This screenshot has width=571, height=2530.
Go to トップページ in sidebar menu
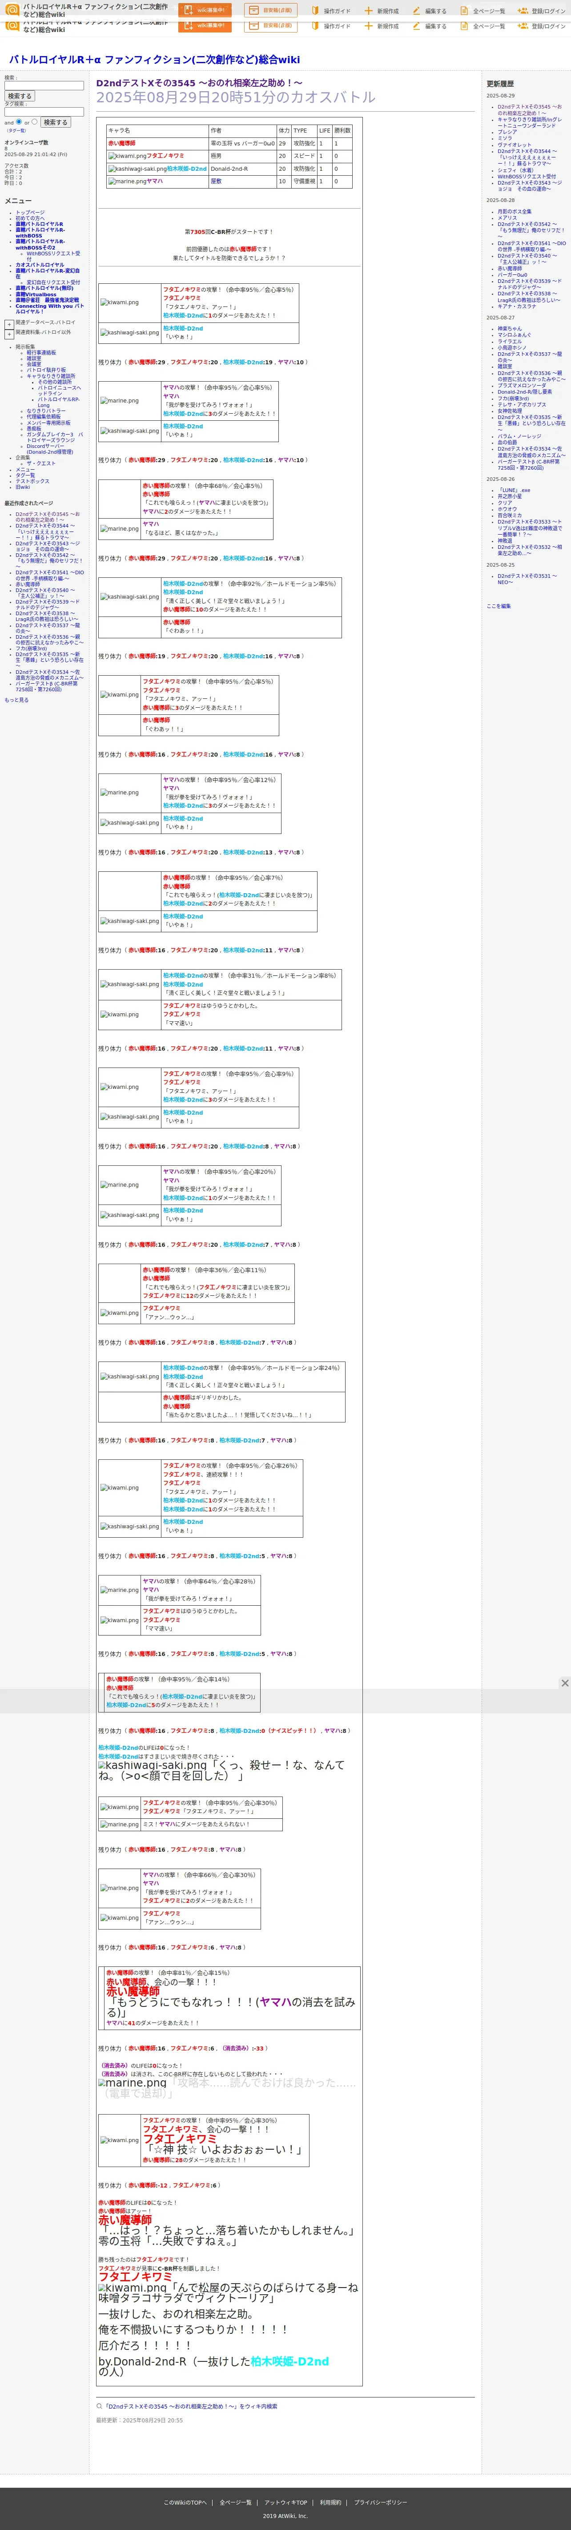click(29, 212)
